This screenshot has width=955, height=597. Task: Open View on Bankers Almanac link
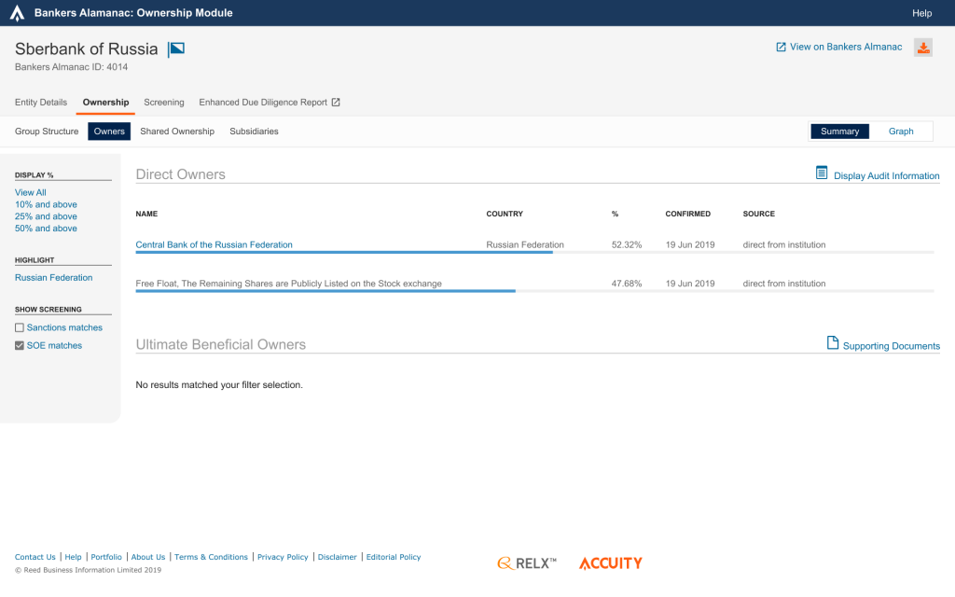tap(846, 47)
